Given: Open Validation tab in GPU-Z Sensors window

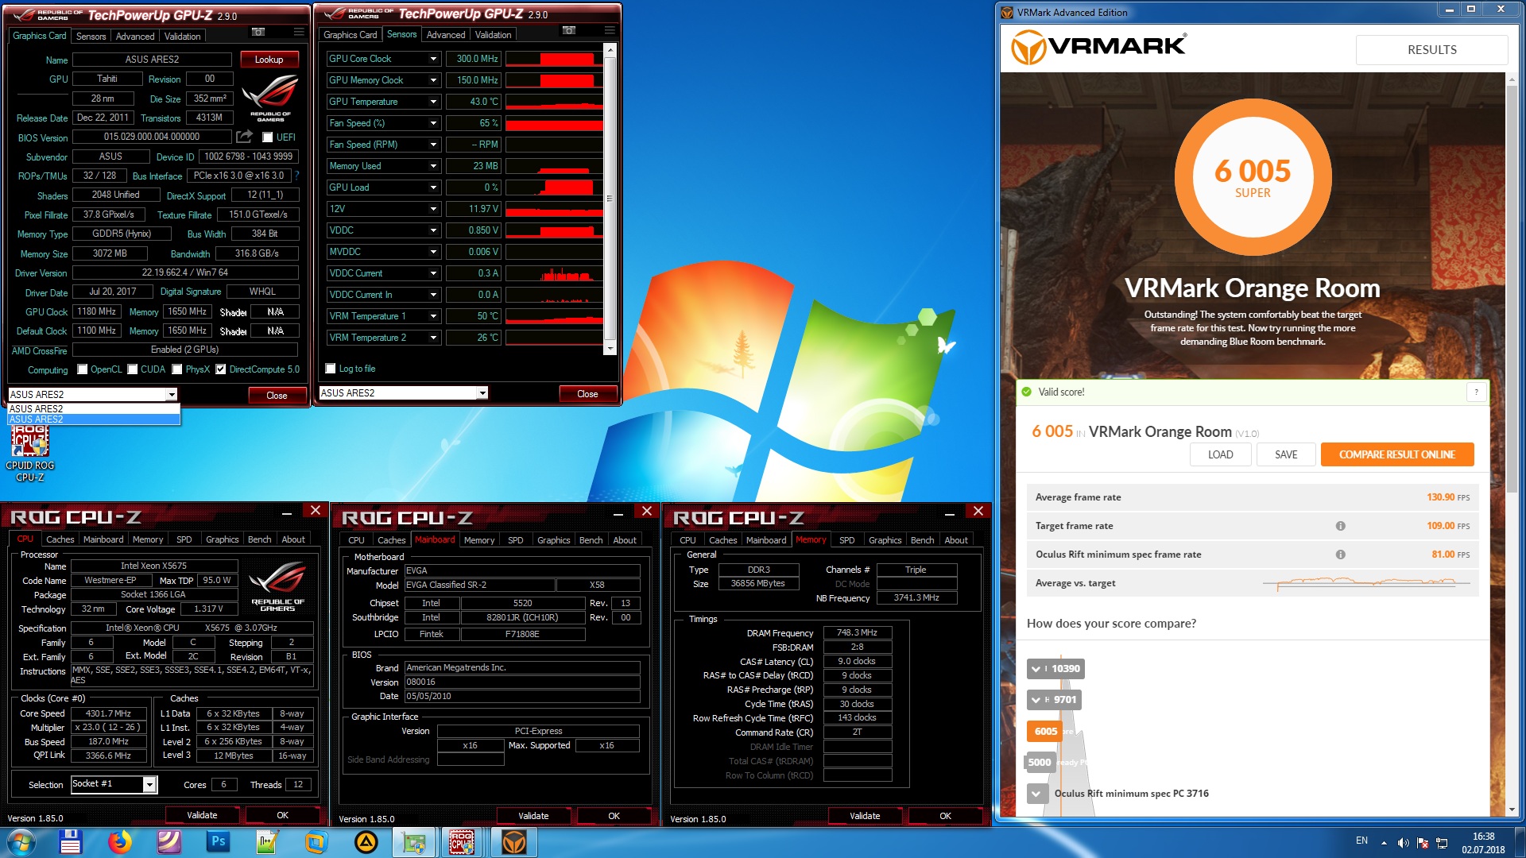Looking at the screenshot, I should (x=493, y=35).
